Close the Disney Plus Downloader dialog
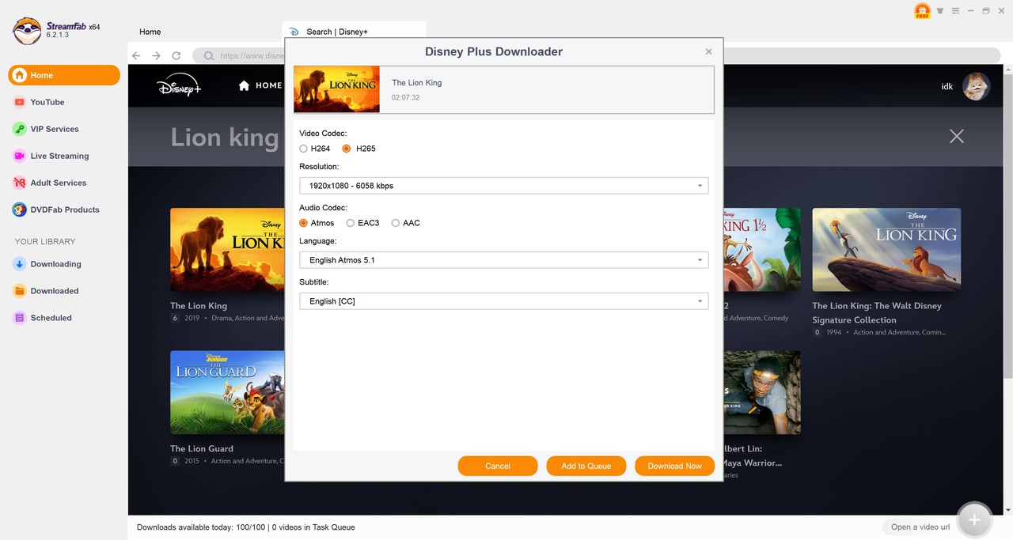Screen dimensions: 1013x540 click(708, 51)
